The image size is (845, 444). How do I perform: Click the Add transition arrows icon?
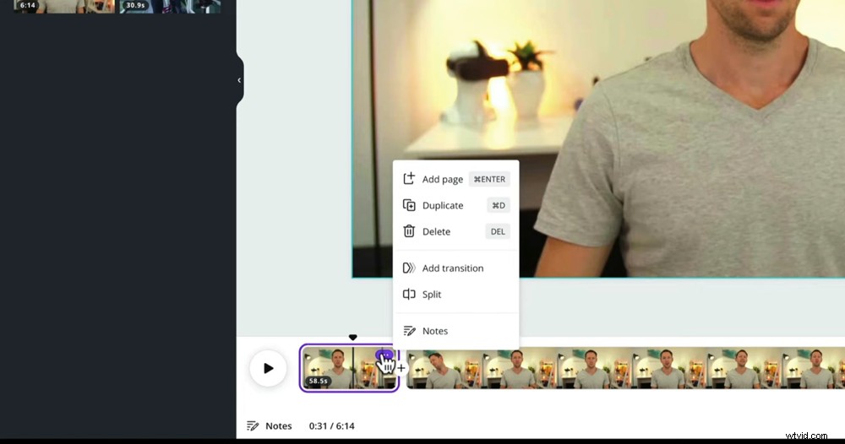click(x=409, y=268)
